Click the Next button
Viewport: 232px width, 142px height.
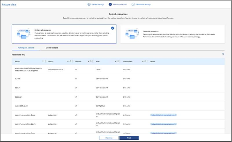pyautogui.click(x=129, y=138)
